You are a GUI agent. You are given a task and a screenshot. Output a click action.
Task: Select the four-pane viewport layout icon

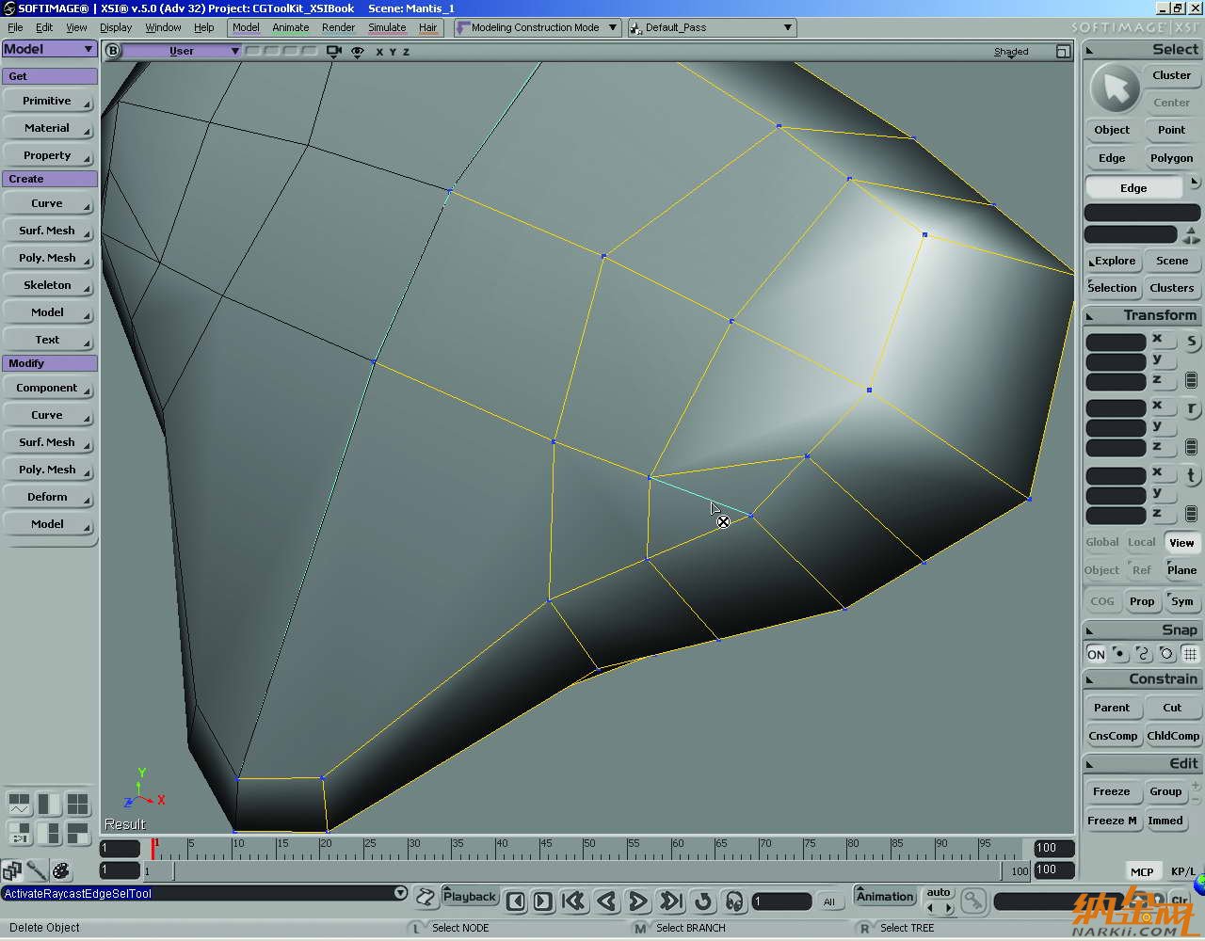pyautogui.click(x=77, y=804)
